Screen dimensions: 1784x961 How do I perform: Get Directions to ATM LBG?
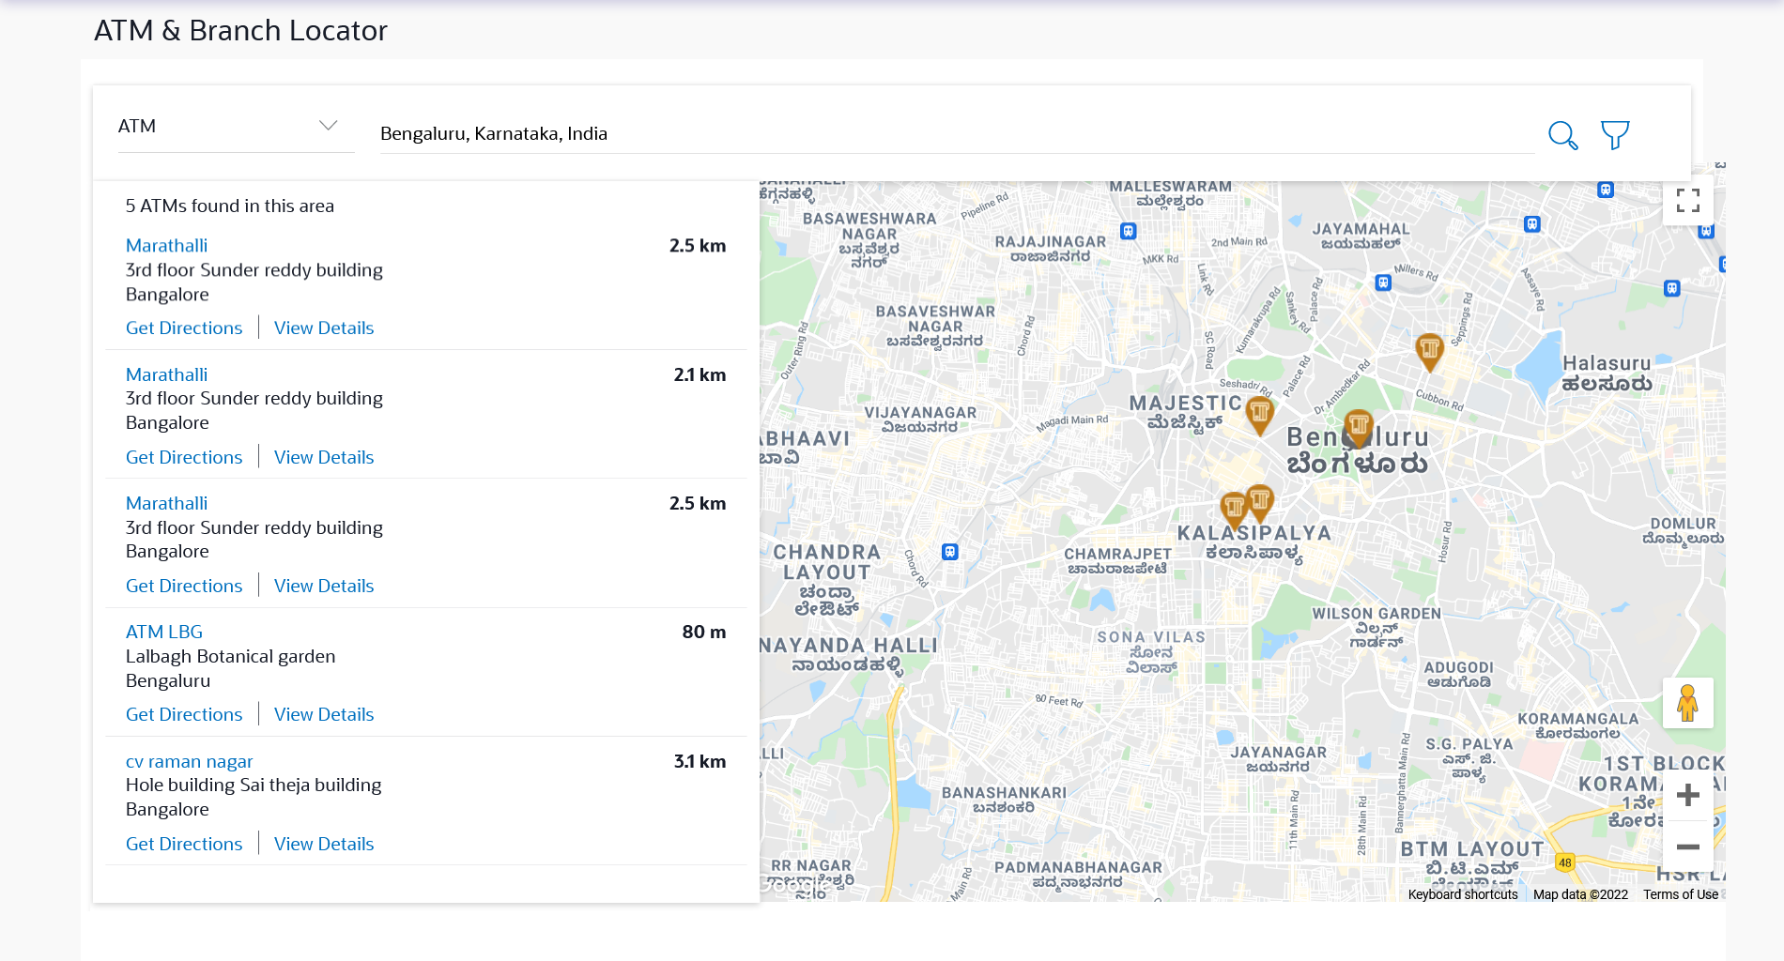click(x=184, y=715)
